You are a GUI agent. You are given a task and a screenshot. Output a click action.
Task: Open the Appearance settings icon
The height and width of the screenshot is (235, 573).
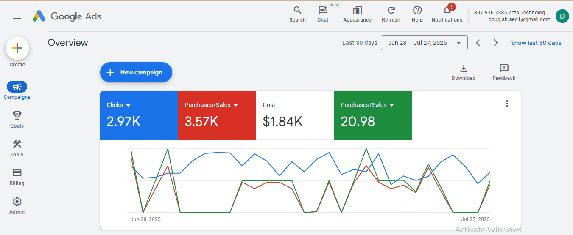[x=357, y=11]
